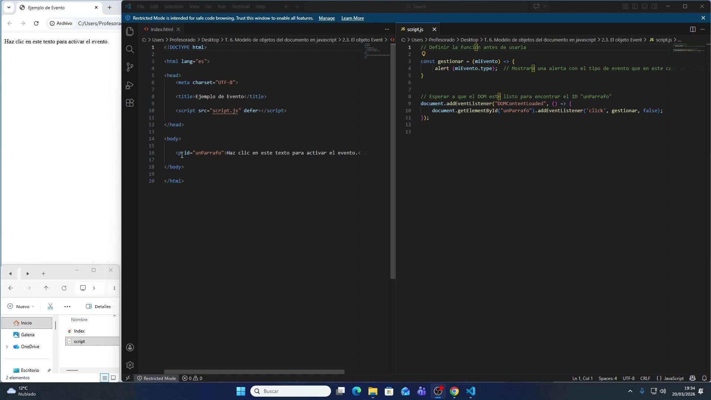This screenshot has height=400, width=711.
Task: Click the Restricted Mode status bar button
Action: point(156,378)
